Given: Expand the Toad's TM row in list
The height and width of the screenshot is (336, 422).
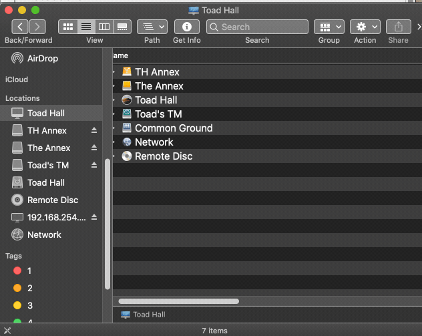Looking at the screenshot, I should pos(114,114).
